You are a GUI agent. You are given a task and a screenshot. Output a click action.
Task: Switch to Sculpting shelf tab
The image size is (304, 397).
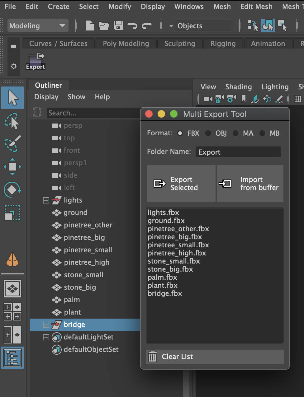pyautogui.click(x=180, y=44)
